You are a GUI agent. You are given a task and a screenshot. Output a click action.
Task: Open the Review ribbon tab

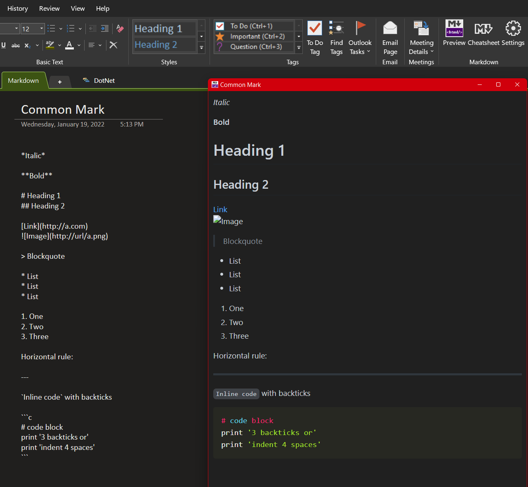pyautogui.click(x=49, y=8)
